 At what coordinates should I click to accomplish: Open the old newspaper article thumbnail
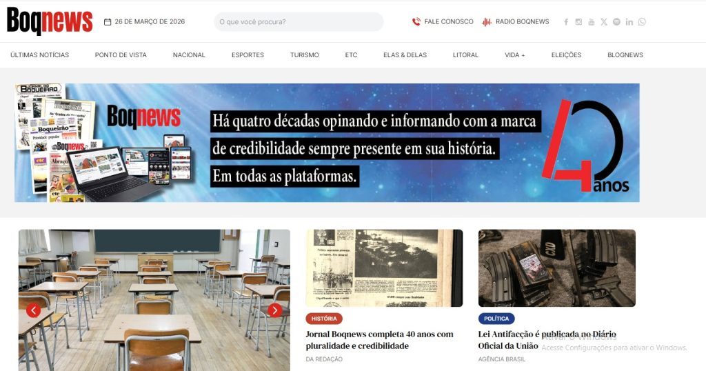coord(384,268)
